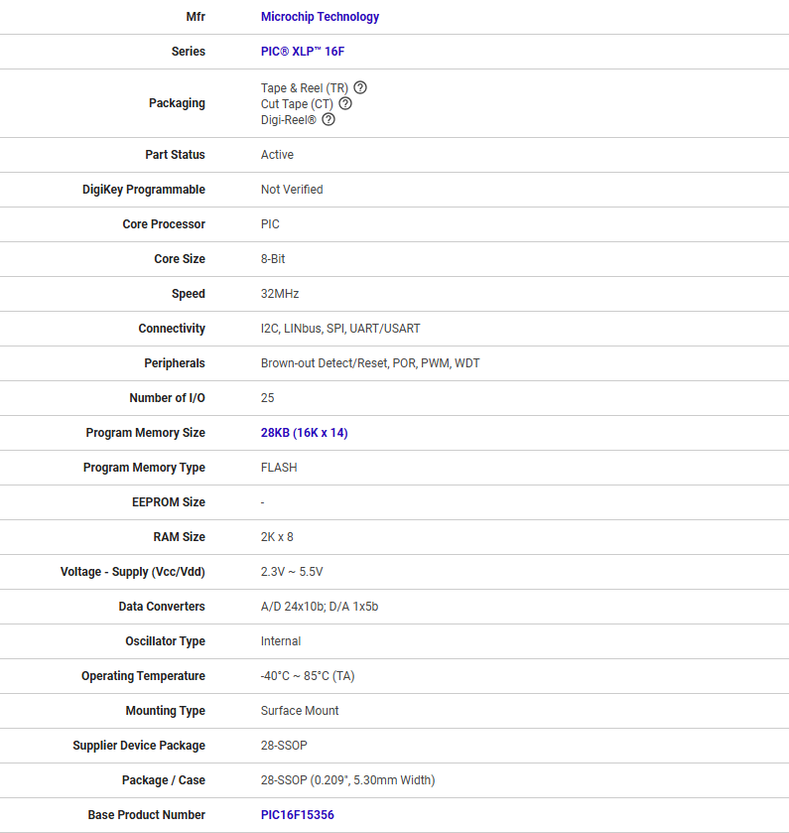Open the PIC16F15356 base product link
This screenshot has width=789, height=833.
(298, 814)
